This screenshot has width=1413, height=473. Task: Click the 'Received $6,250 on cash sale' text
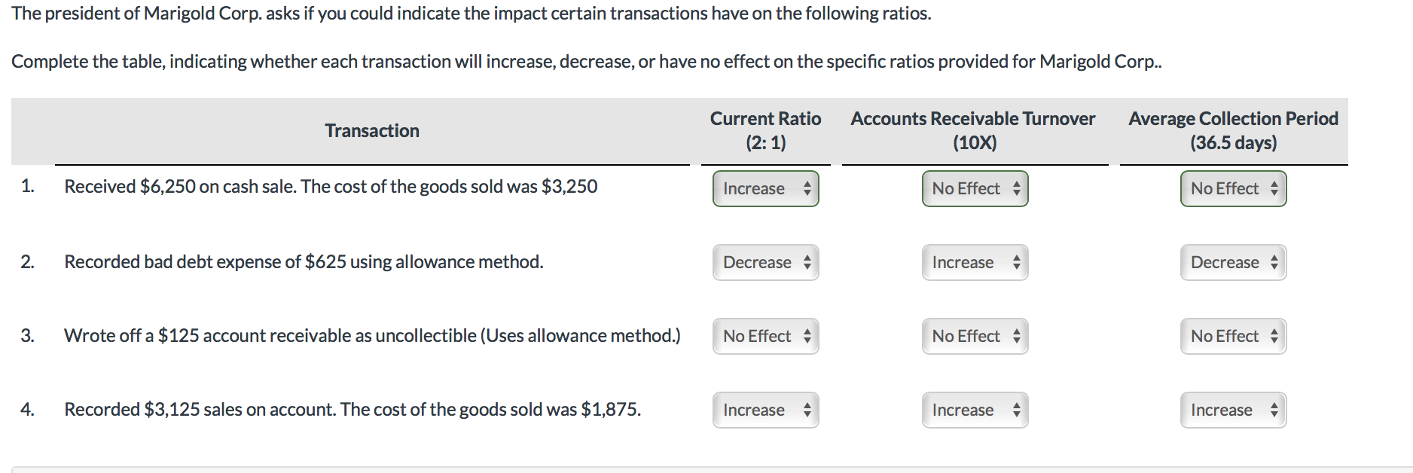[331, 186]
